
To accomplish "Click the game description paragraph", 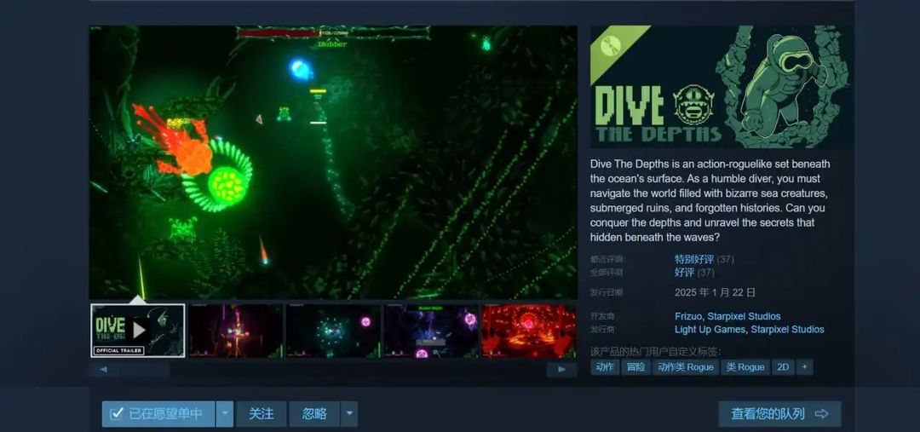I will click(710, 201).
